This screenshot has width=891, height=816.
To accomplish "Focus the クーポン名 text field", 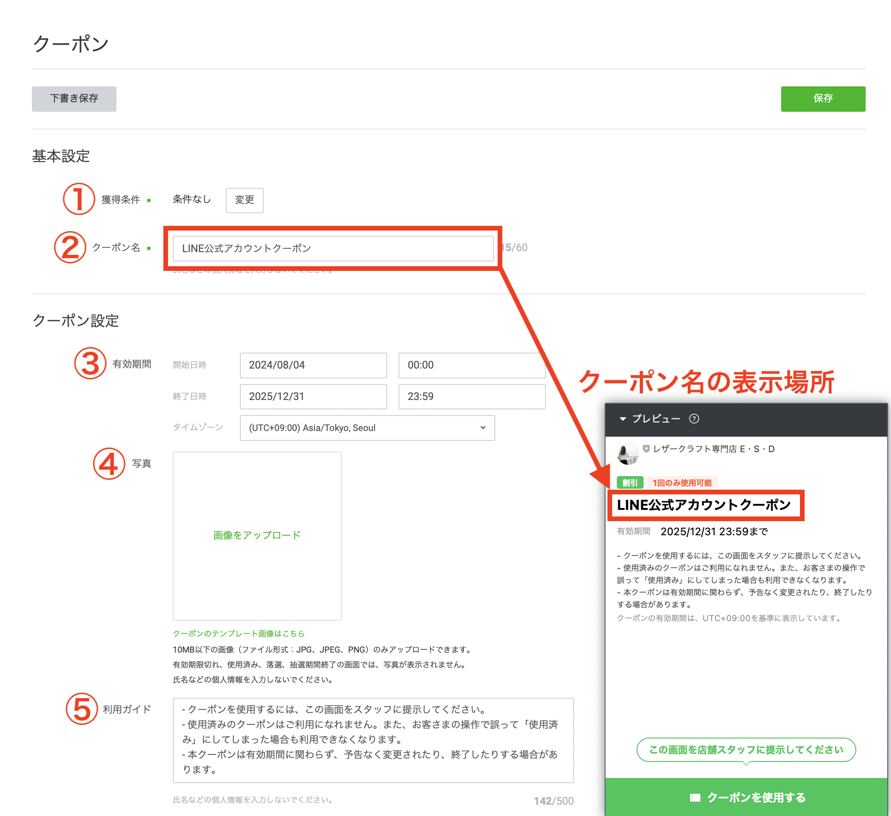I will (332, 248).
